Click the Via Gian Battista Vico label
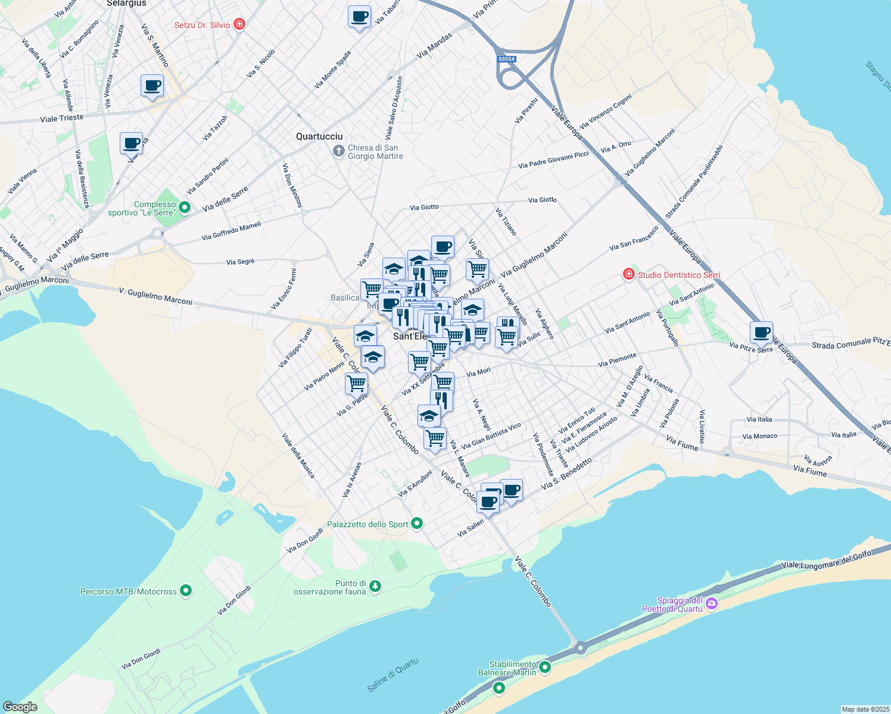Viewport: 891px width, 714px height. click(491, 436)
